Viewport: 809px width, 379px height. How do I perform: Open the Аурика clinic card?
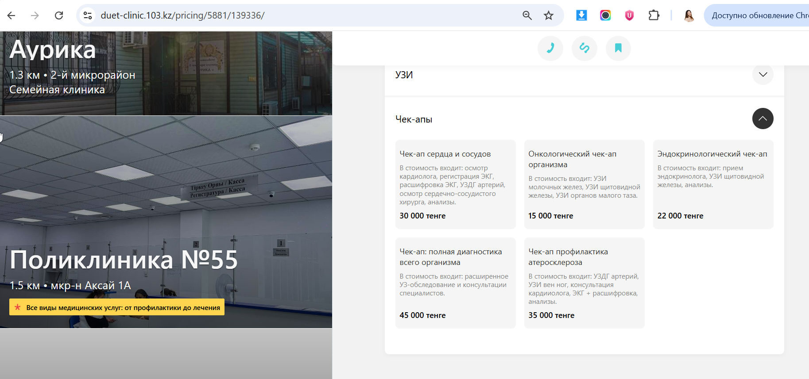coord(166,73)
